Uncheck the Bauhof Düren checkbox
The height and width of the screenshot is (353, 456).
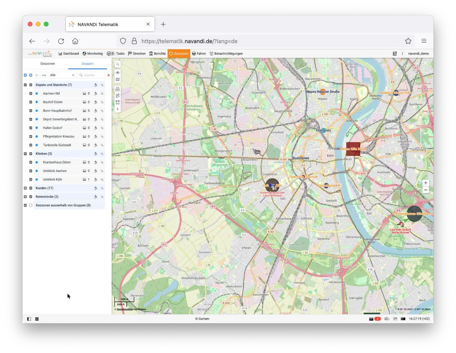31,102
